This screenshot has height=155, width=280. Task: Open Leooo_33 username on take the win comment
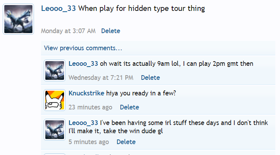[x=84, y=123]
